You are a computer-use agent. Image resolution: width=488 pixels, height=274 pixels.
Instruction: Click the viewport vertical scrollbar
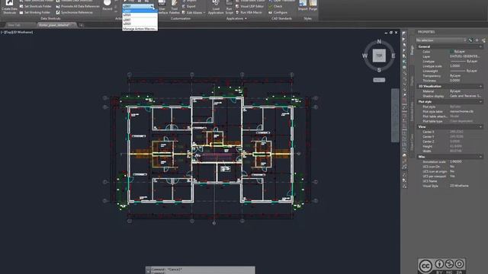pyautogui.click(x=395, y=116)
